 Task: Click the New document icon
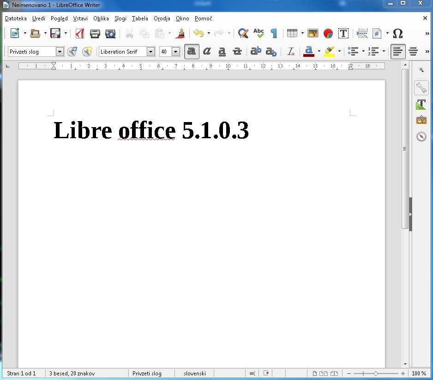click(15, 33)
